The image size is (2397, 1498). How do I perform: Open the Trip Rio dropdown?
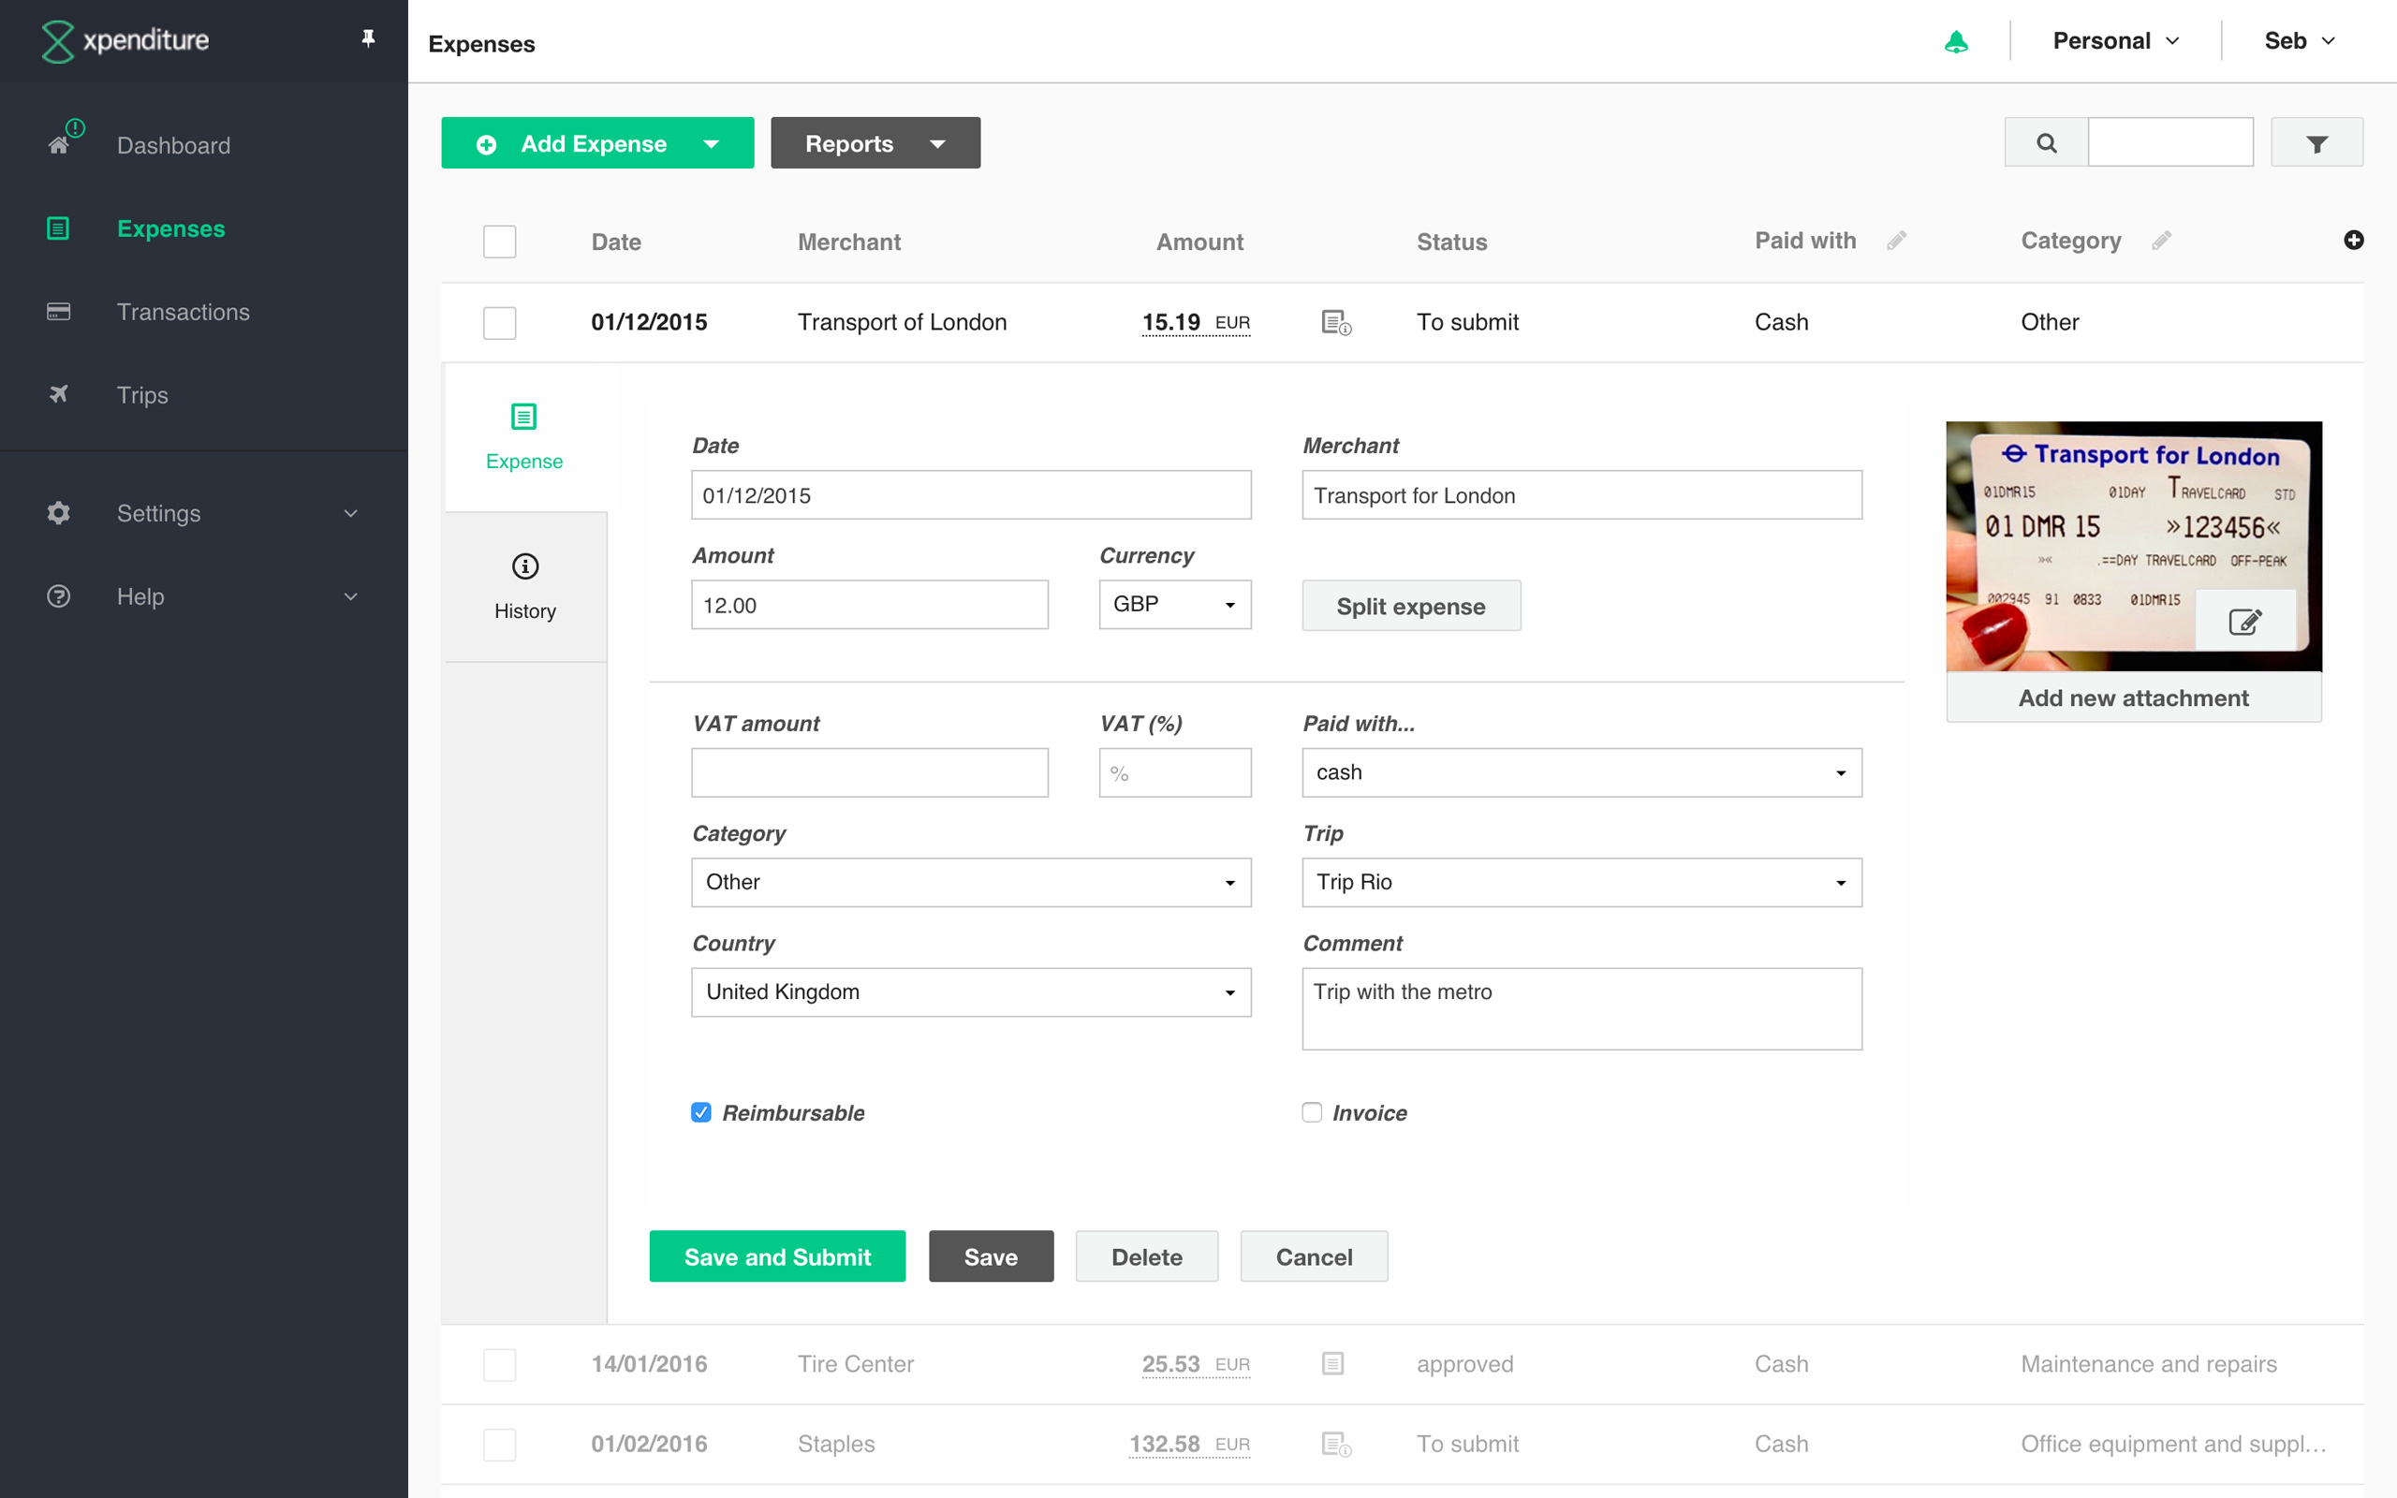click(x=1581, y=882)
